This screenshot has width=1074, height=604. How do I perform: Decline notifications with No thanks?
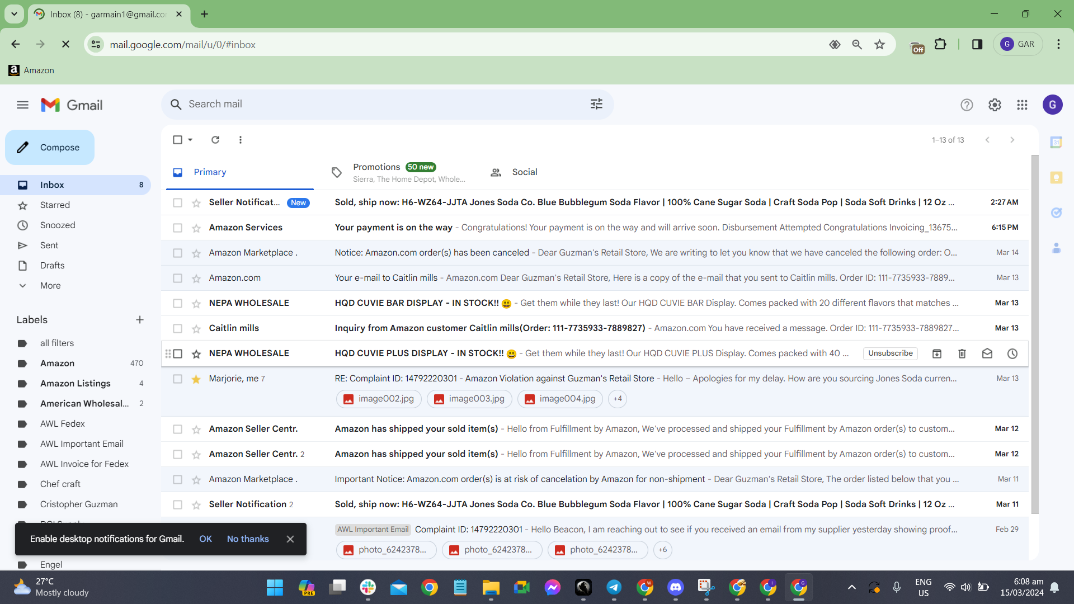point(248,539)
